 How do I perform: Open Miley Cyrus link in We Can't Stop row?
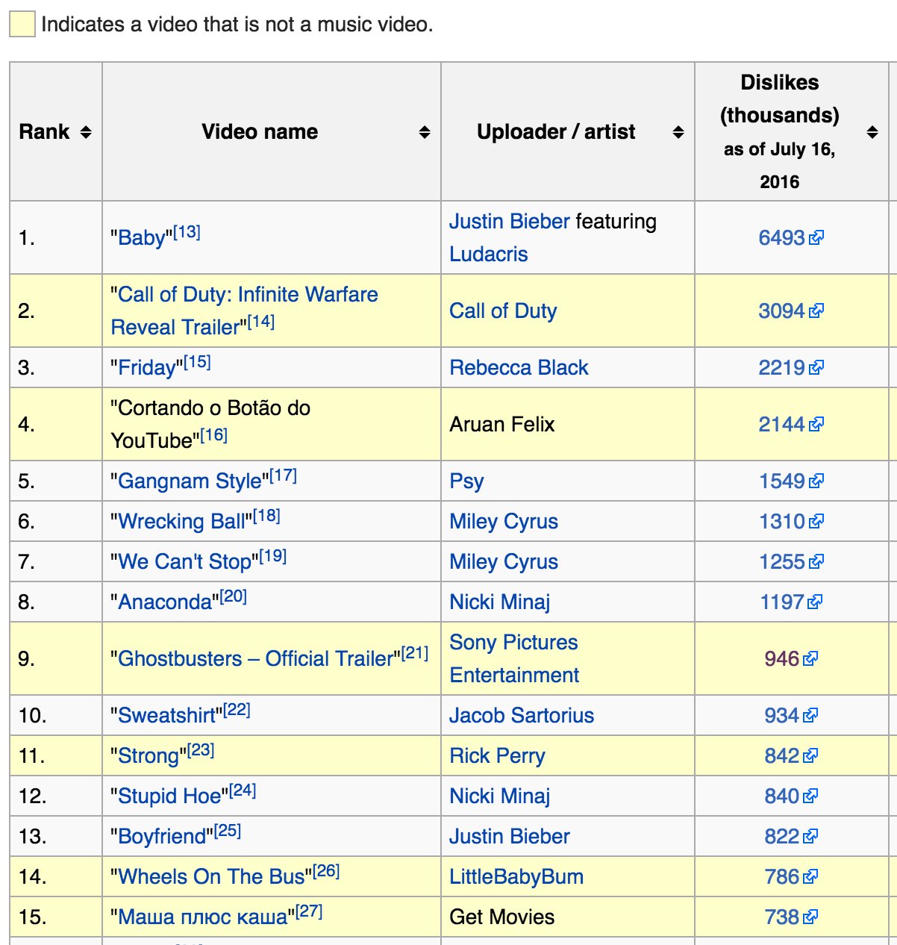[504, 562]
